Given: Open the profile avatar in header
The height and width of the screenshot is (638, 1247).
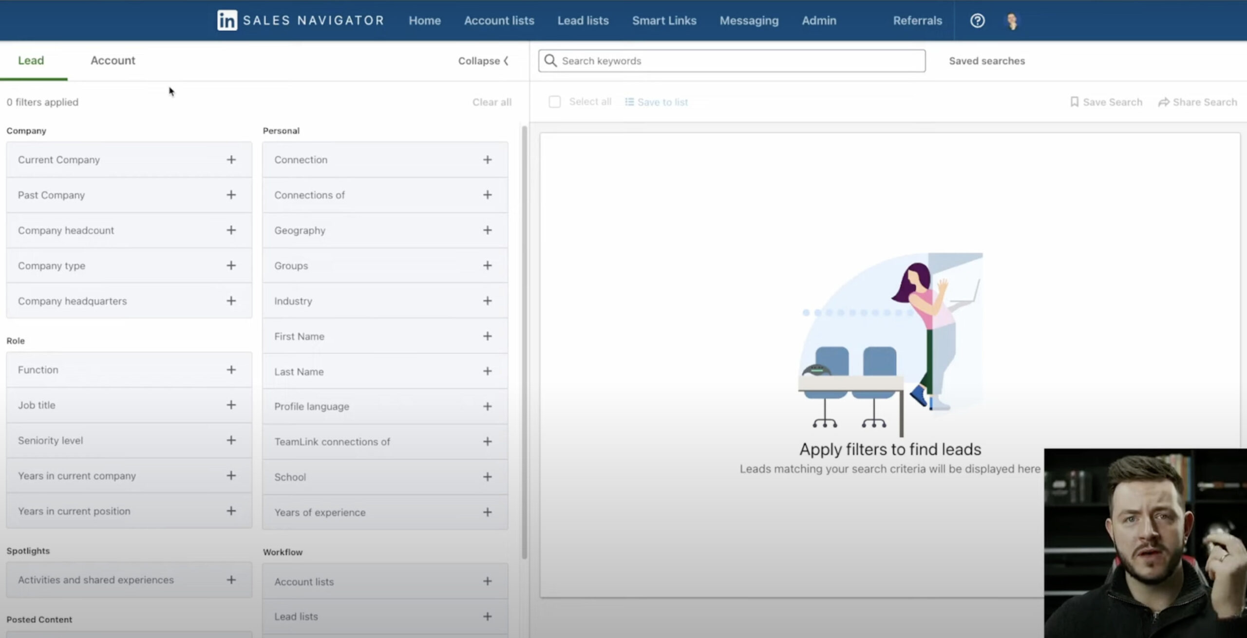Looking at the screenshot, I should 1012,20.
